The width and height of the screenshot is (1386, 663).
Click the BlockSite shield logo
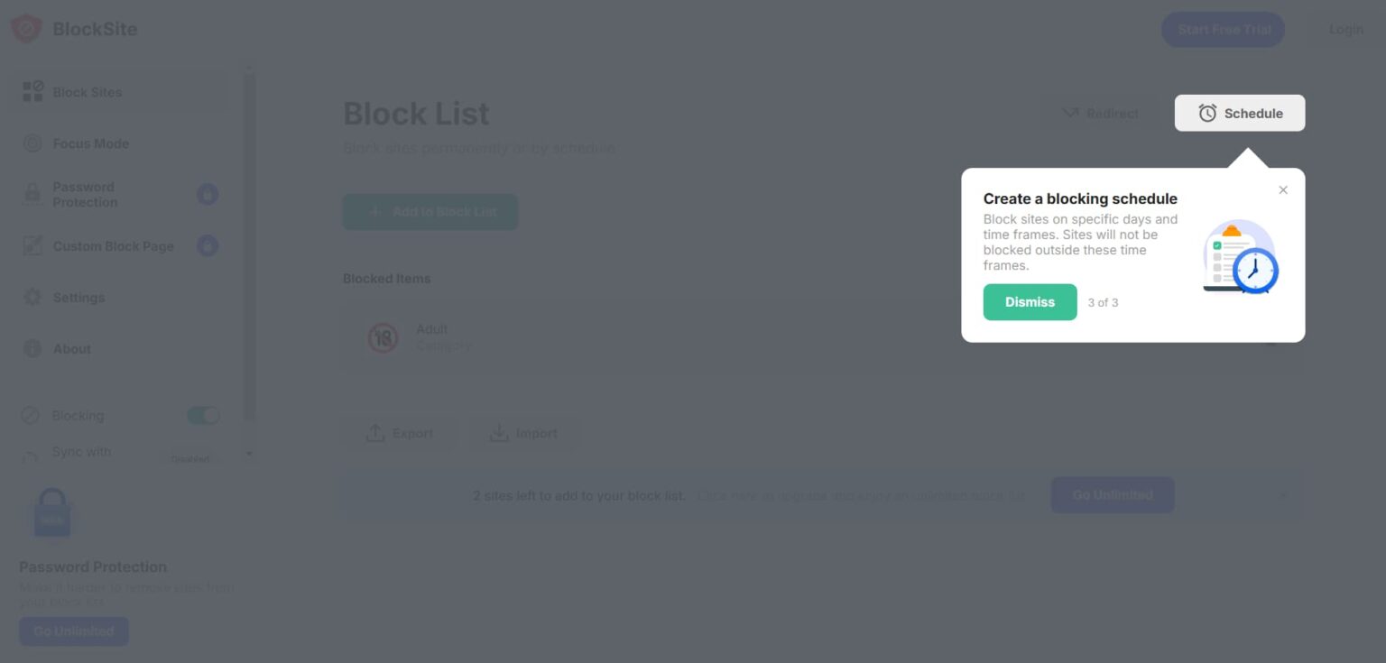[26, 28]
